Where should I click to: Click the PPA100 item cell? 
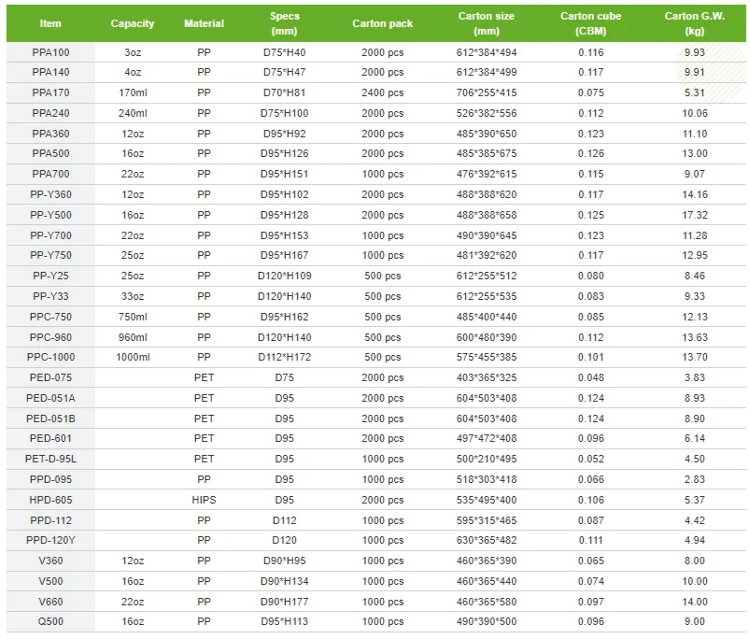click(50, 52)
